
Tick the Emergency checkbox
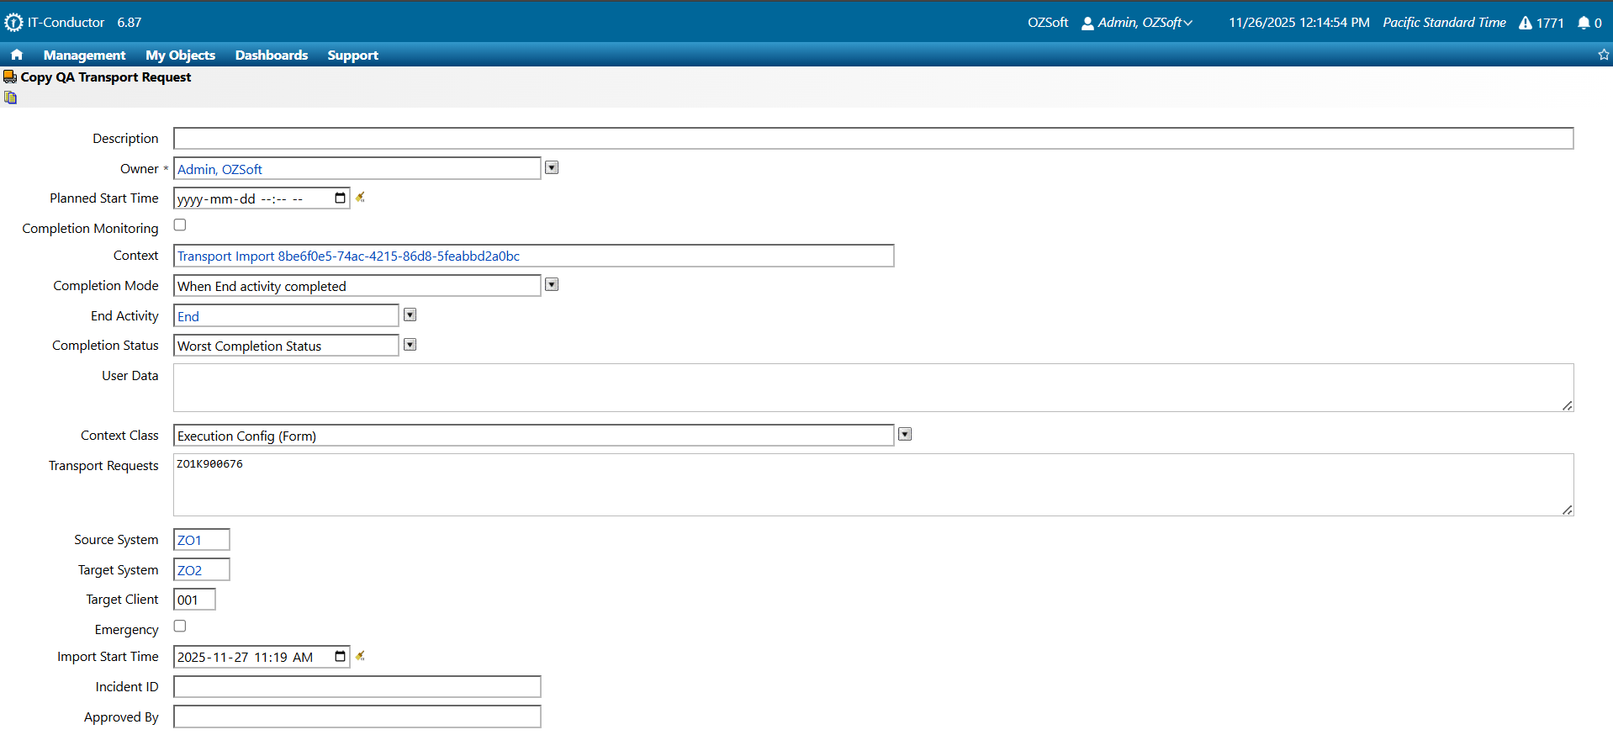tap(180, 627)
